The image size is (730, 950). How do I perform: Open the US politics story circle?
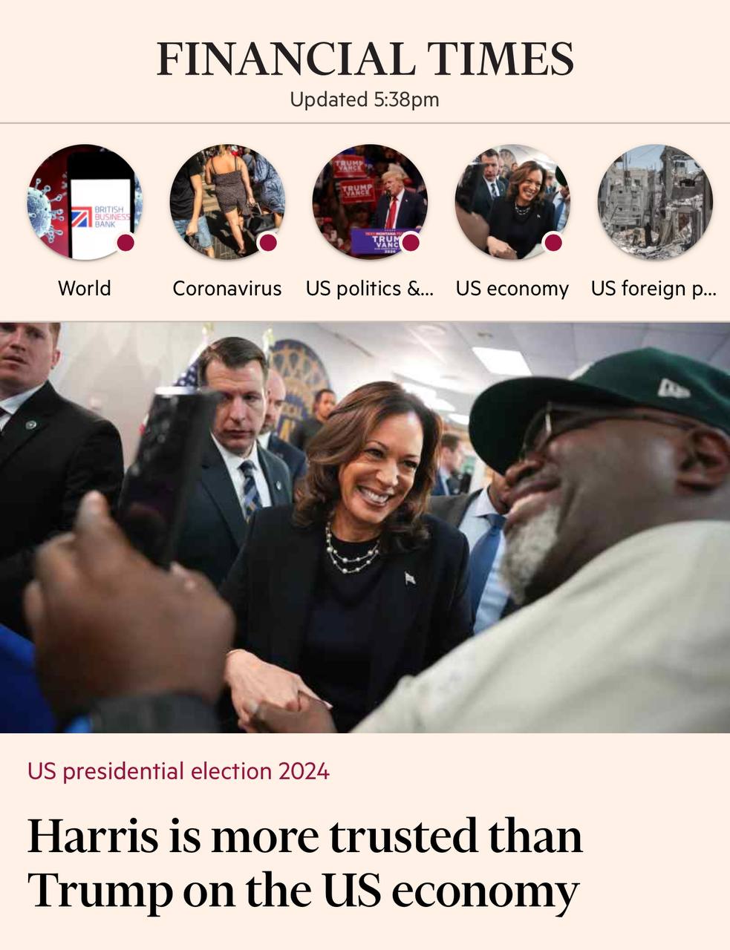click(x=370, y=202)
